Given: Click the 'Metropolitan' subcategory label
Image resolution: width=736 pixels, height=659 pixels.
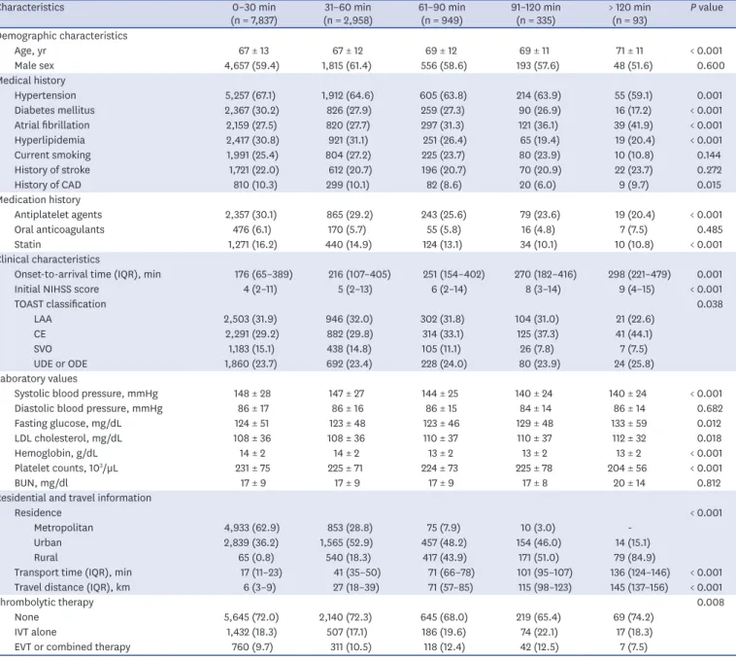Looking at the screenshot, I should [63, 528].
